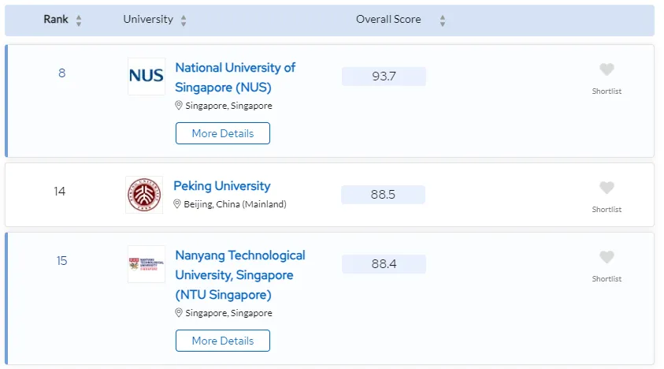Viewport: 664px width, 369px height.
Task: Open Nanyang Technological University, Singapore link
Action: [239, 274]
